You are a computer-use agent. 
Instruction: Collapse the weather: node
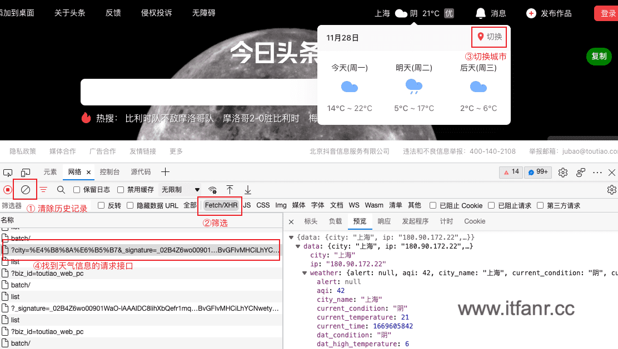click(305, 273)
